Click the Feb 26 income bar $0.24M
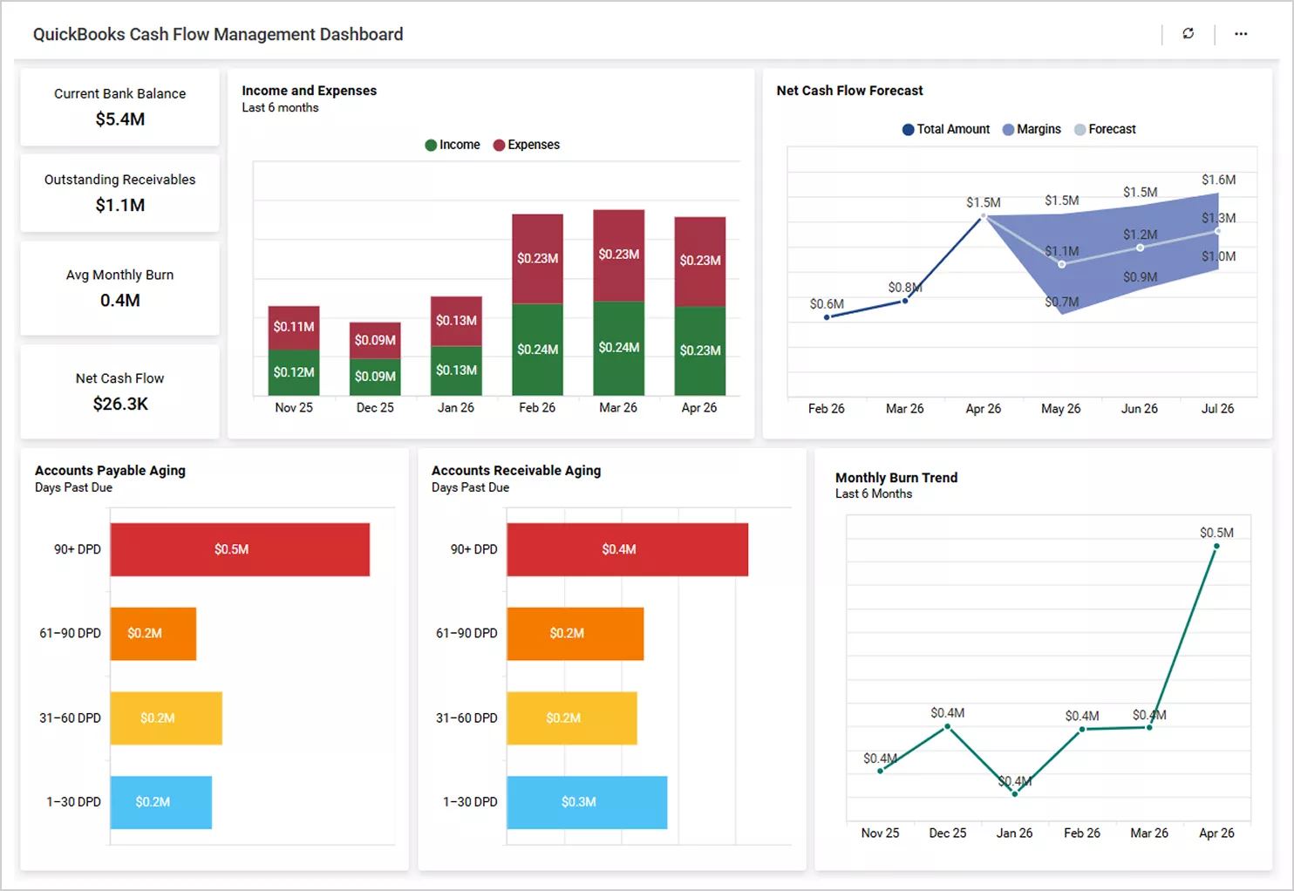 [x=537, y=350]
